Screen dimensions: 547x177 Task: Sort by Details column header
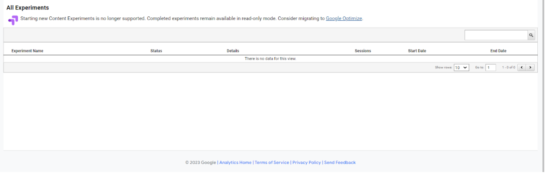click(x=233, y=51)
